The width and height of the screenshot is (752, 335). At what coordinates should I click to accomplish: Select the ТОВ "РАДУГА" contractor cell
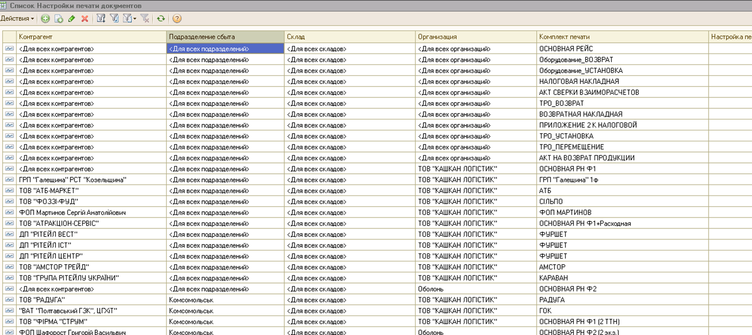tap(91, 300)
